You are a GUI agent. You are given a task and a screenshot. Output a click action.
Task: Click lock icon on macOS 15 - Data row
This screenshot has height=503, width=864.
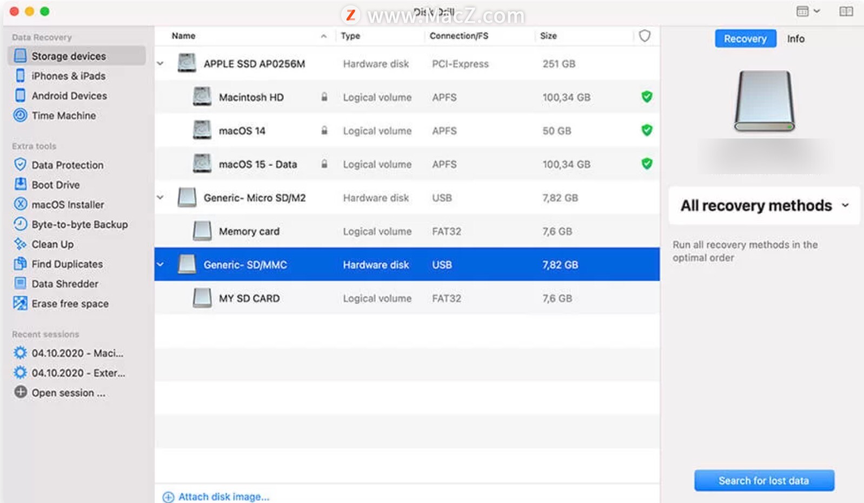tap(324, 164)
